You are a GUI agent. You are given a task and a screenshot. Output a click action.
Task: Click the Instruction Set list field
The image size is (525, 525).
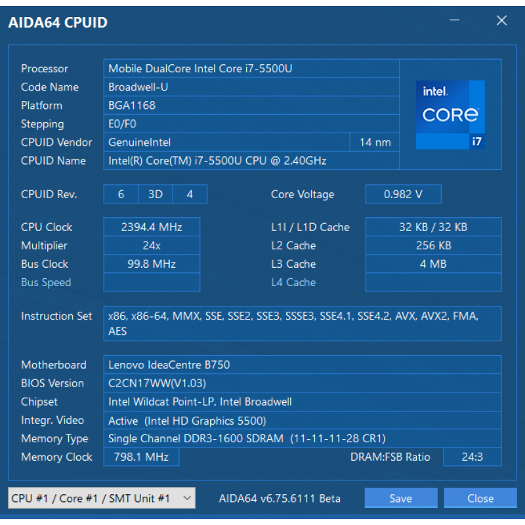click(x=303, y=324)
